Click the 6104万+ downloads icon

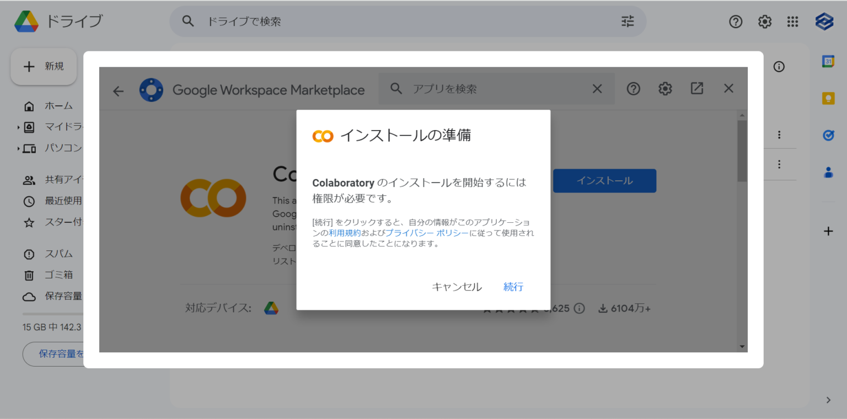[x=603, y=308]
